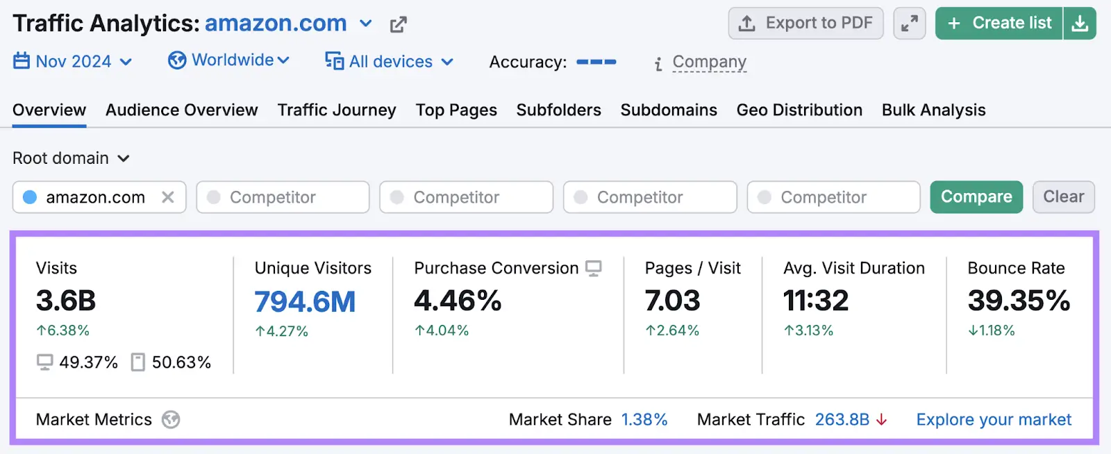Screen dimensions: 1111x454
Task: Click the first Competitor input field
Action: click(x=283, y=197)
